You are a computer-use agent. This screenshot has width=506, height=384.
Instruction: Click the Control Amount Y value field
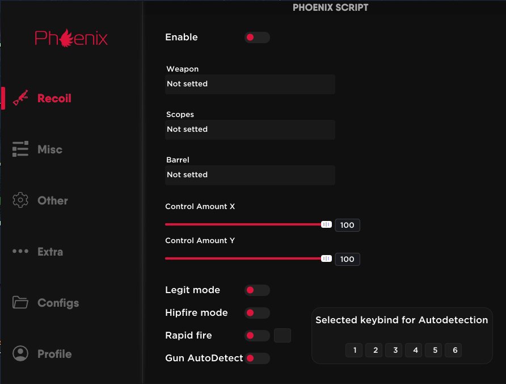[347, 259]
